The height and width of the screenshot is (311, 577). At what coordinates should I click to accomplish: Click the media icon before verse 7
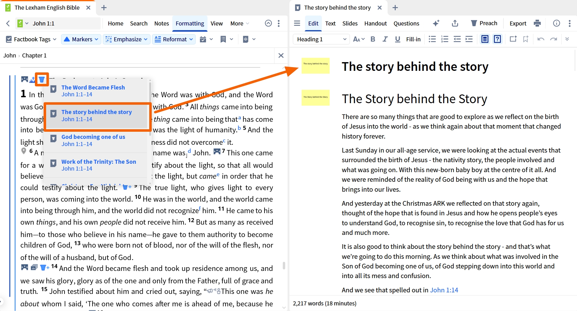[x=217, y=152]
